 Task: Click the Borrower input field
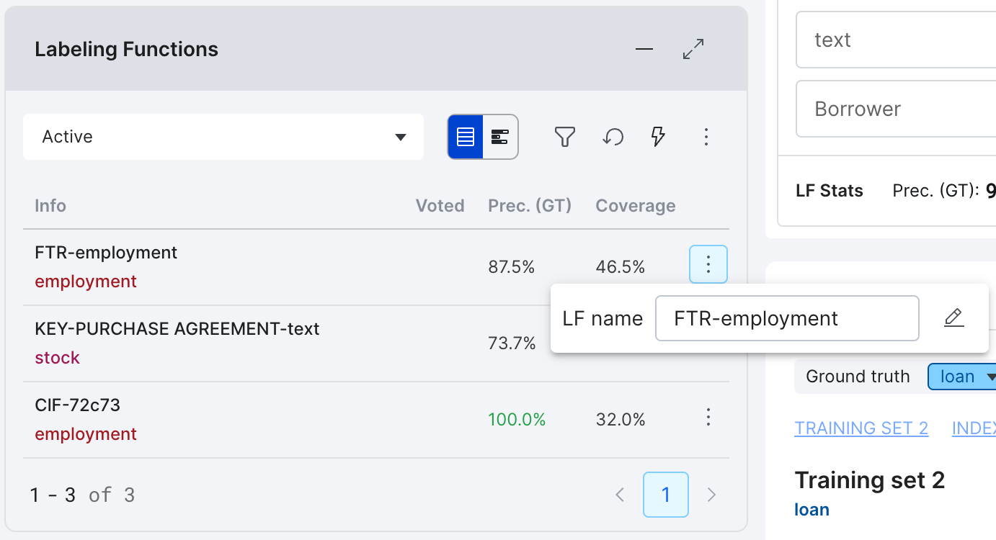pos(896,109)
